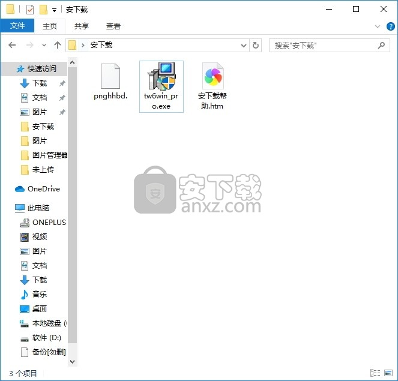Open the Customize Quick Access Toolbar dropdown

click(x=54, y=10)
